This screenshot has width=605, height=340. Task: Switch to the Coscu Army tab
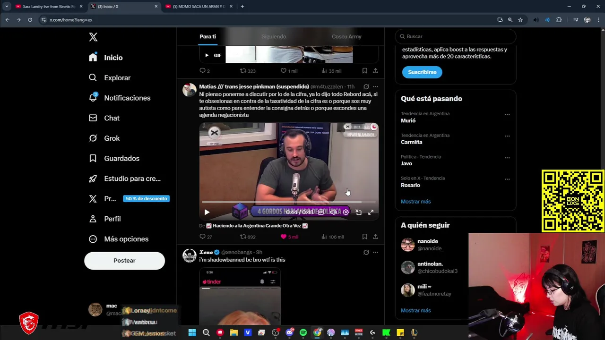[346, 36]
